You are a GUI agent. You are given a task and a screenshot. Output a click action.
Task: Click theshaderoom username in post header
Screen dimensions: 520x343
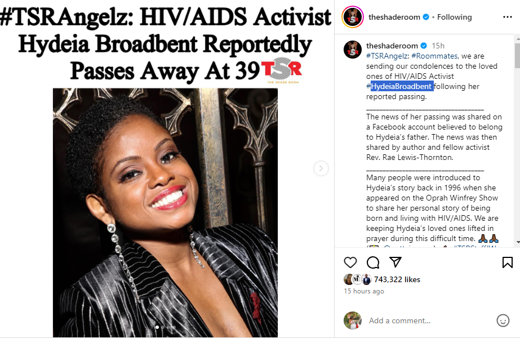click(394, 17)
